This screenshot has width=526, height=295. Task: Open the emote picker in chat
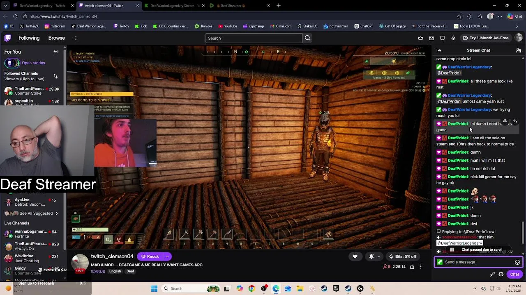(x=517, y=262)
